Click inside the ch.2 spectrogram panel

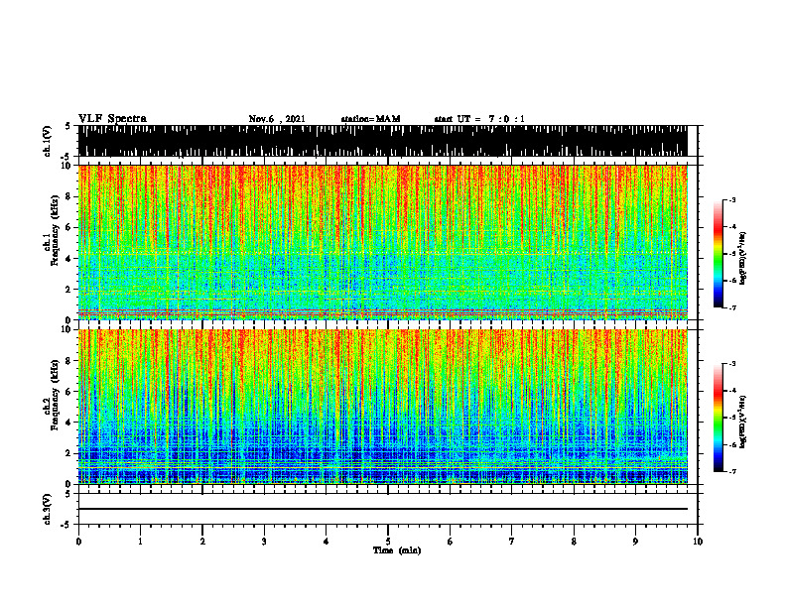point(382,407)
